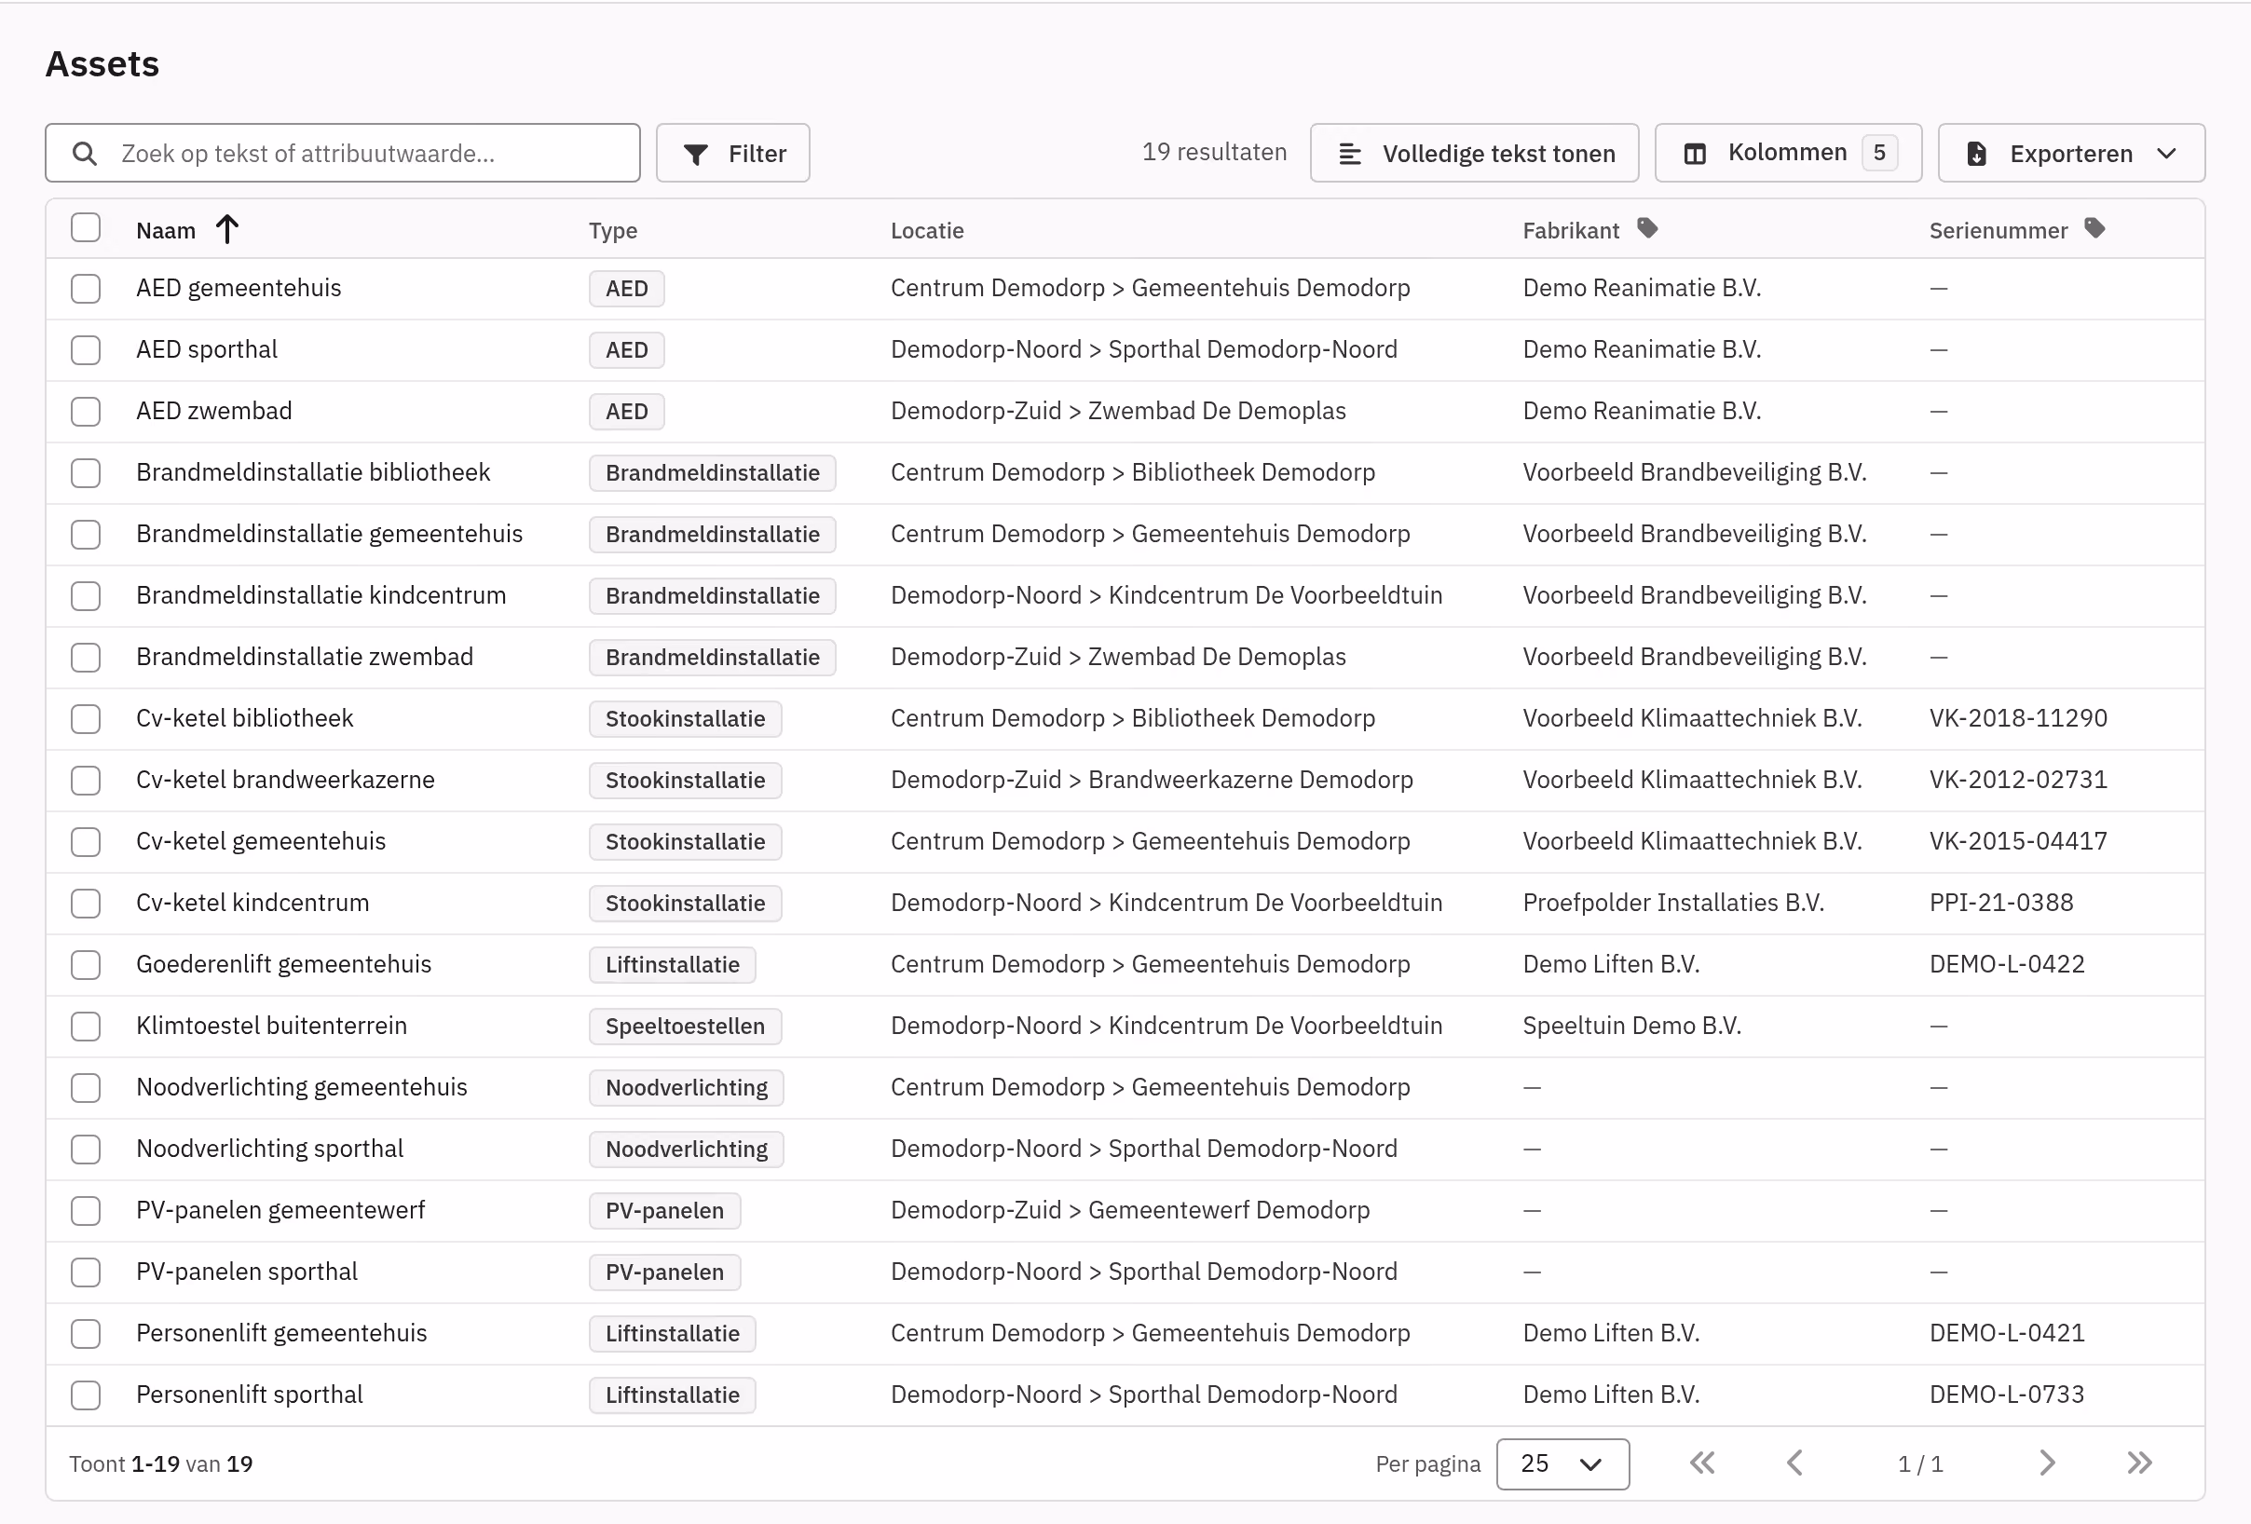This screenshot has width=2251, height=1524.
Task: Focus the Zoek op tekst search field
Action: click(x=343, y=153)
